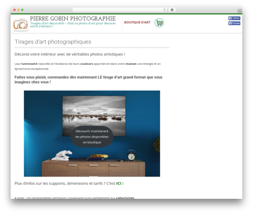Minimize the window with the yellow button
This screenshot has width=253, height=214.
[18, 10]
